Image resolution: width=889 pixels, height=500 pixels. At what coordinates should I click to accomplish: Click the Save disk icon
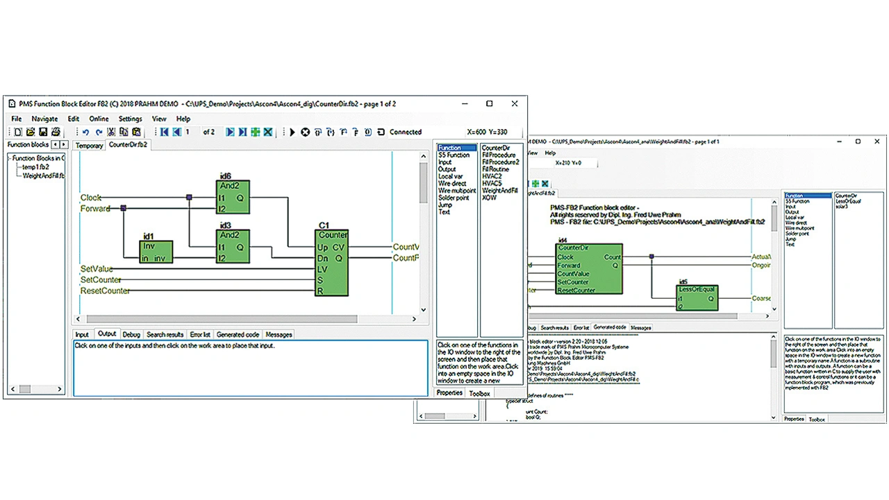click(43, 132)
